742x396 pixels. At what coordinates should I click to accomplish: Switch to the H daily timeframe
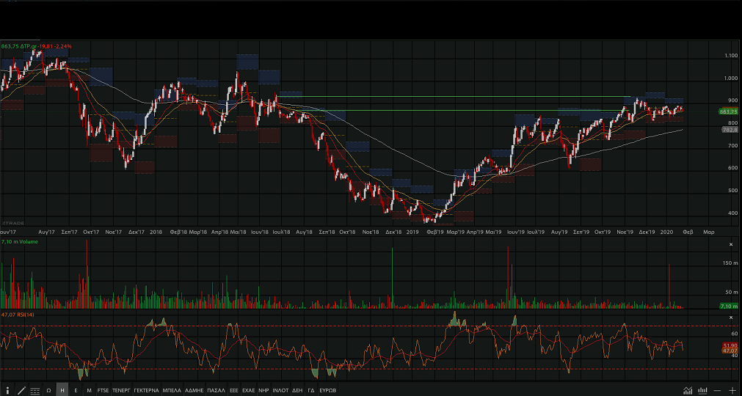(62, 390)
